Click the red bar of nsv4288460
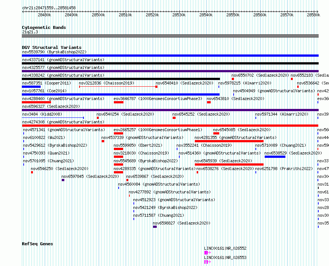329x266 pixels. (x=37, y=102)
